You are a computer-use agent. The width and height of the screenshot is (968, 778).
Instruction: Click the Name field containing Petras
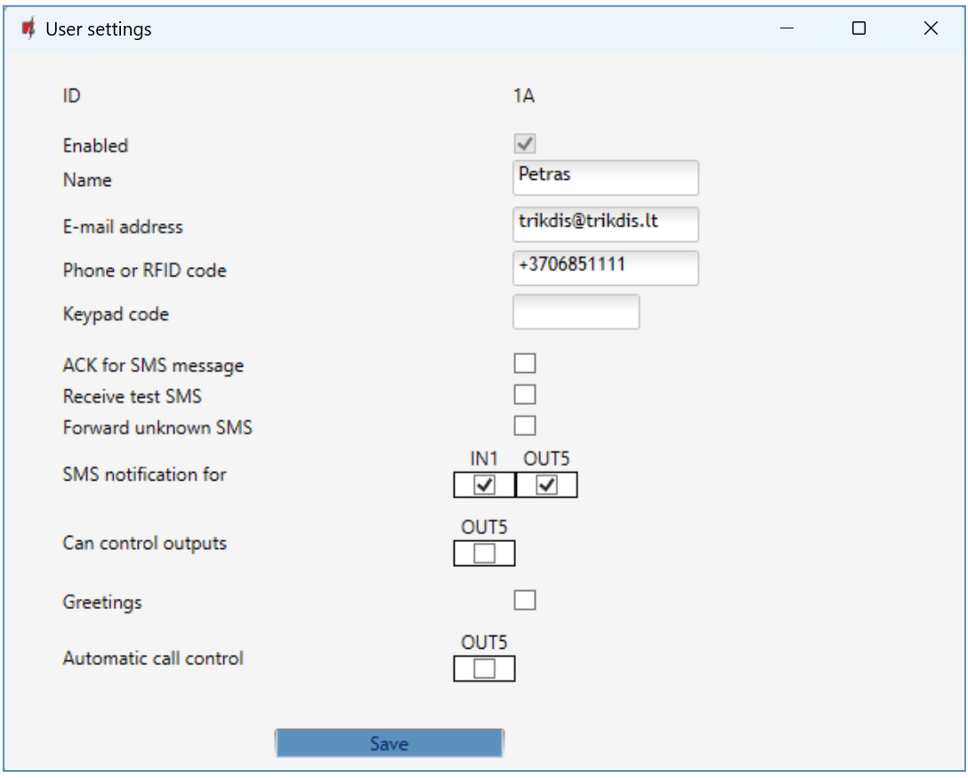[x=605, y=177]
